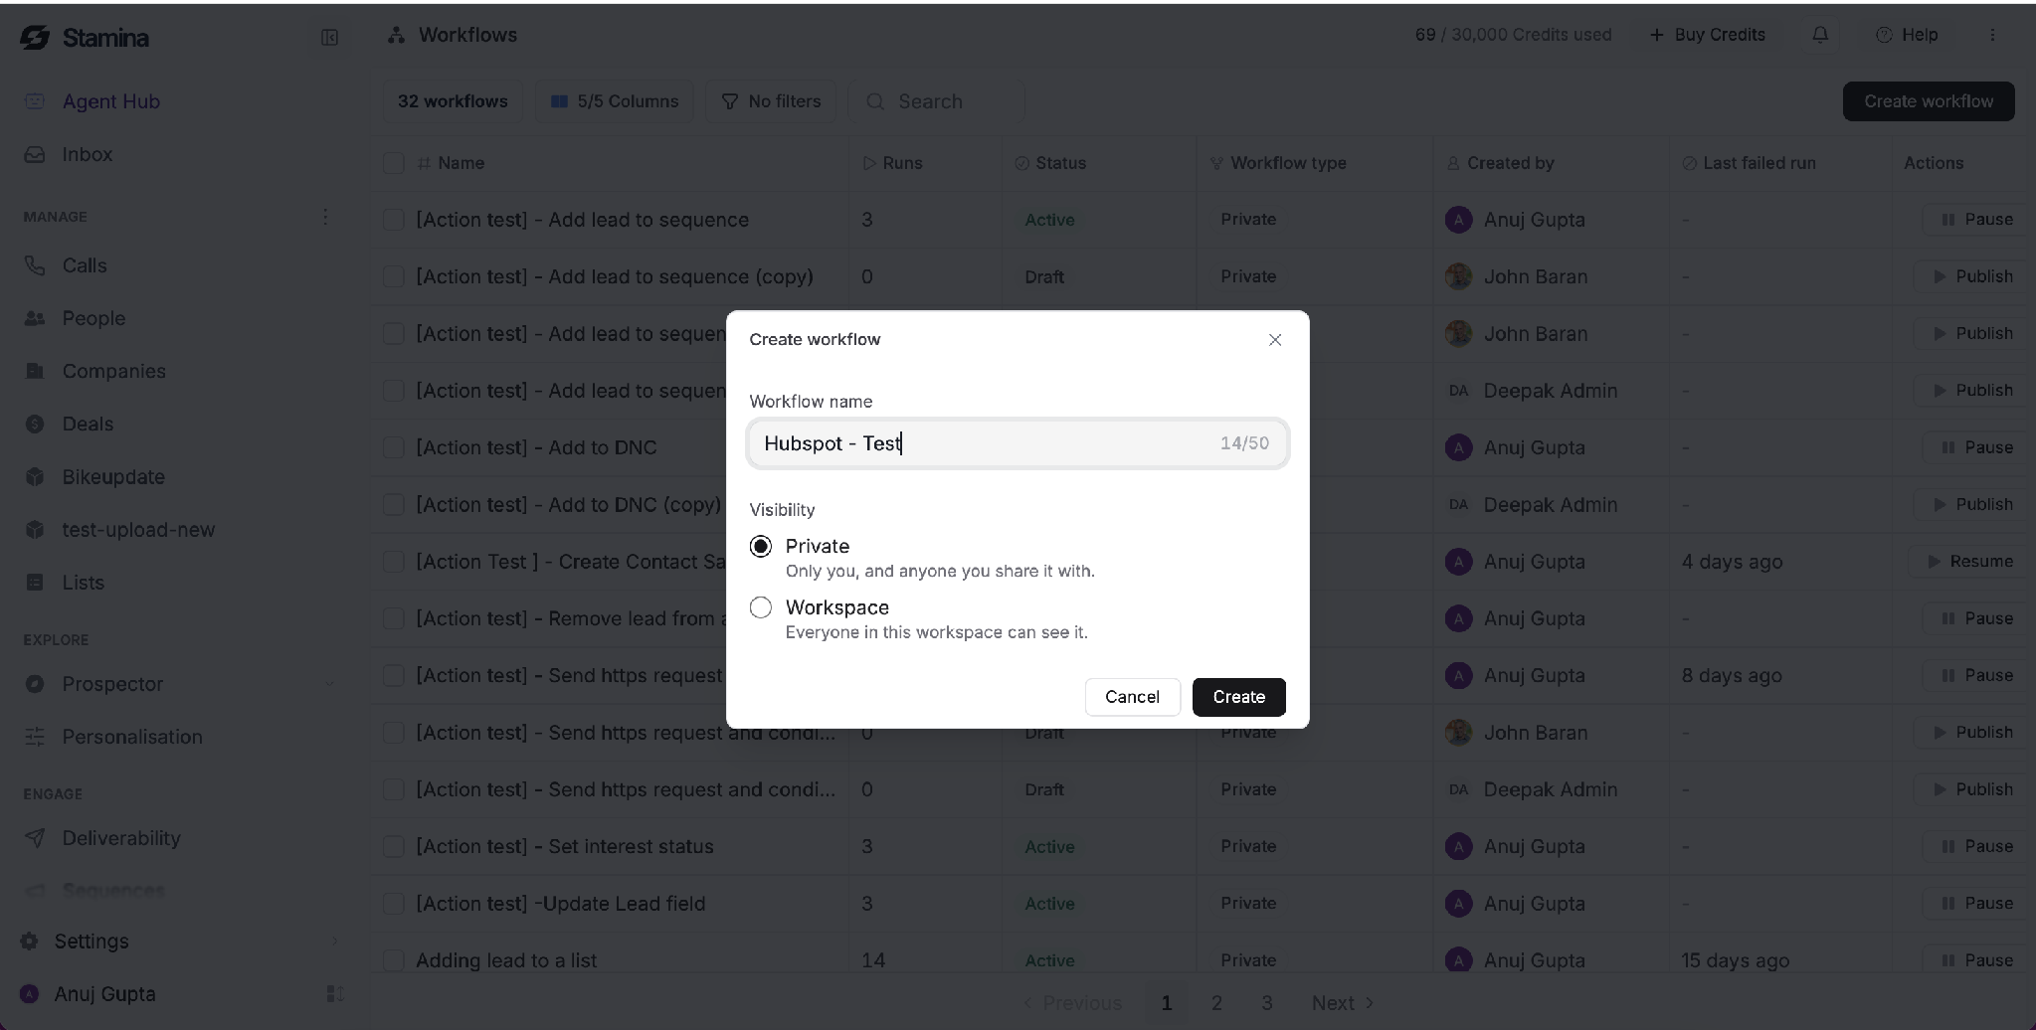The width and height of the screenshot is (2036, 1030).
Task: Open Anuj Gupta avatar in first row
Action: coord(1459,220)
